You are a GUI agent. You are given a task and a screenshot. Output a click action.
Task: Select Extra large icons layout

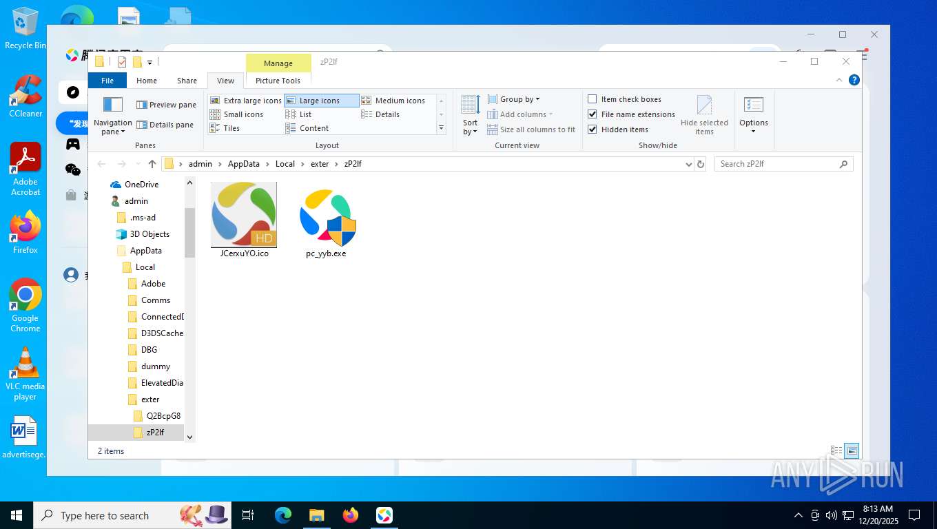pos(246,101)
